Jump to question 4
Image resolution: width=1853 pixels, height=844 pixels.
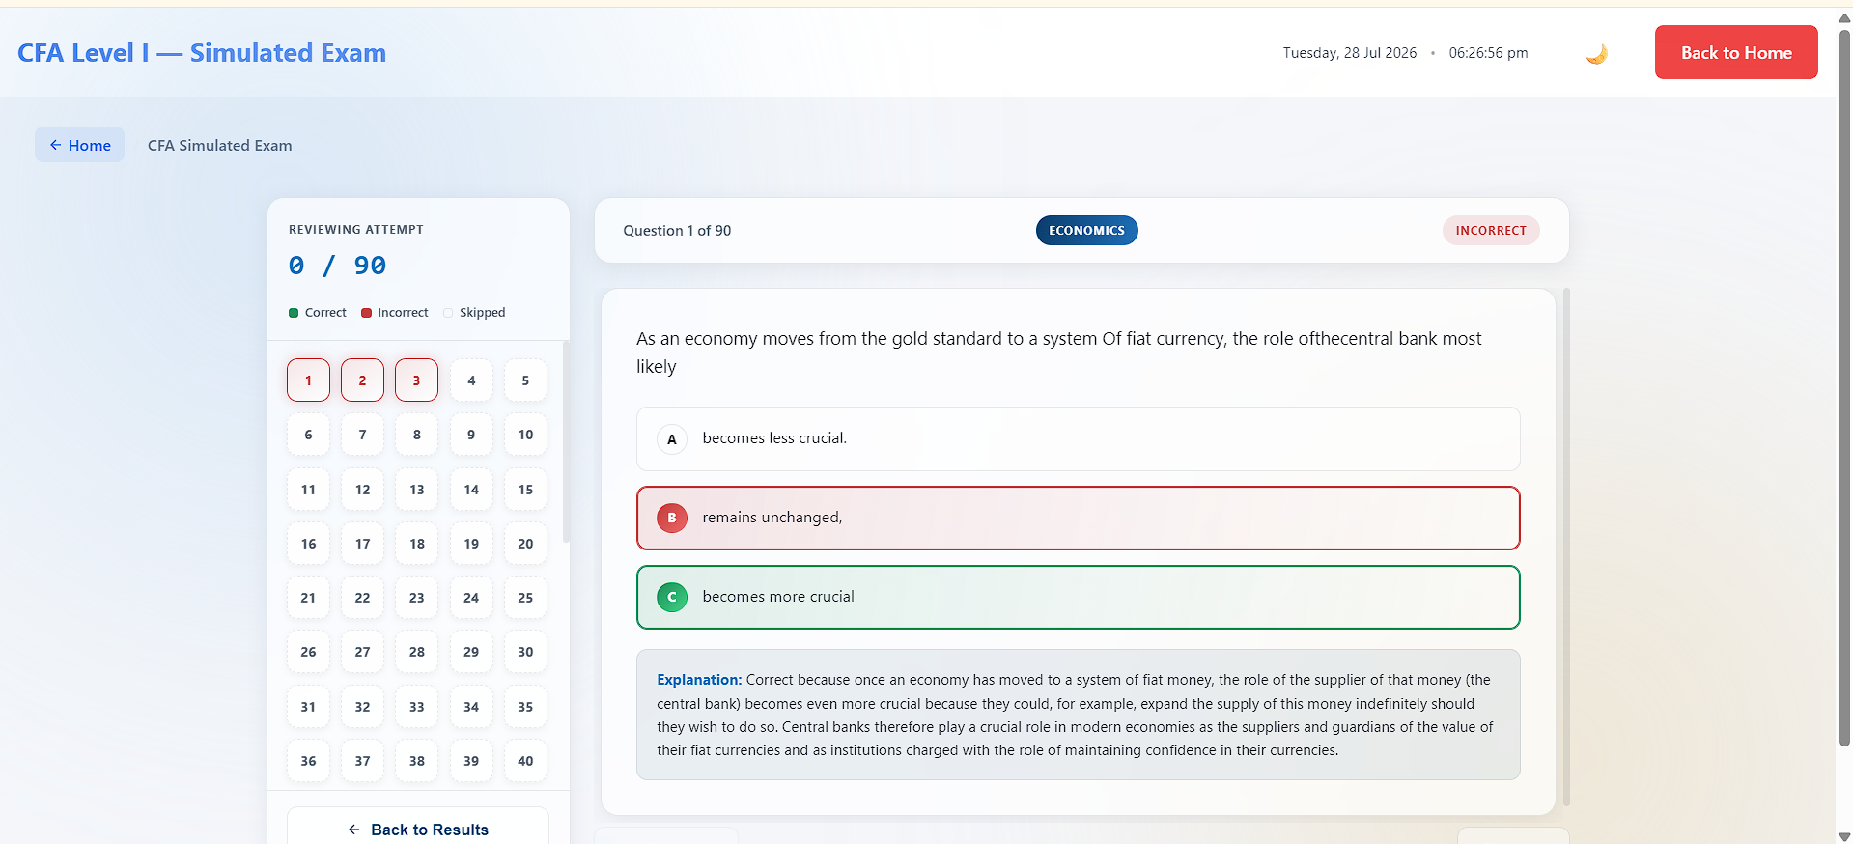pos(471,380)
